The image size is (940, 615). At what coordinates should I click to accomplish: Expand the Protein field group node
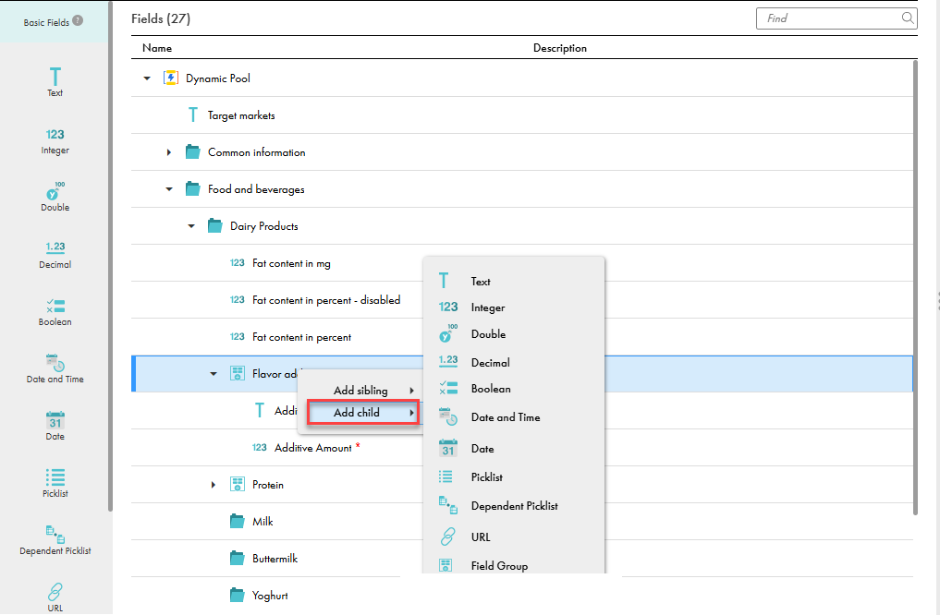coord(214,485)
